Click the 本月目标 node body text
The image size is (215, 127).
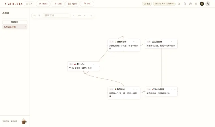pyautogui.click(x=80, y=68)
